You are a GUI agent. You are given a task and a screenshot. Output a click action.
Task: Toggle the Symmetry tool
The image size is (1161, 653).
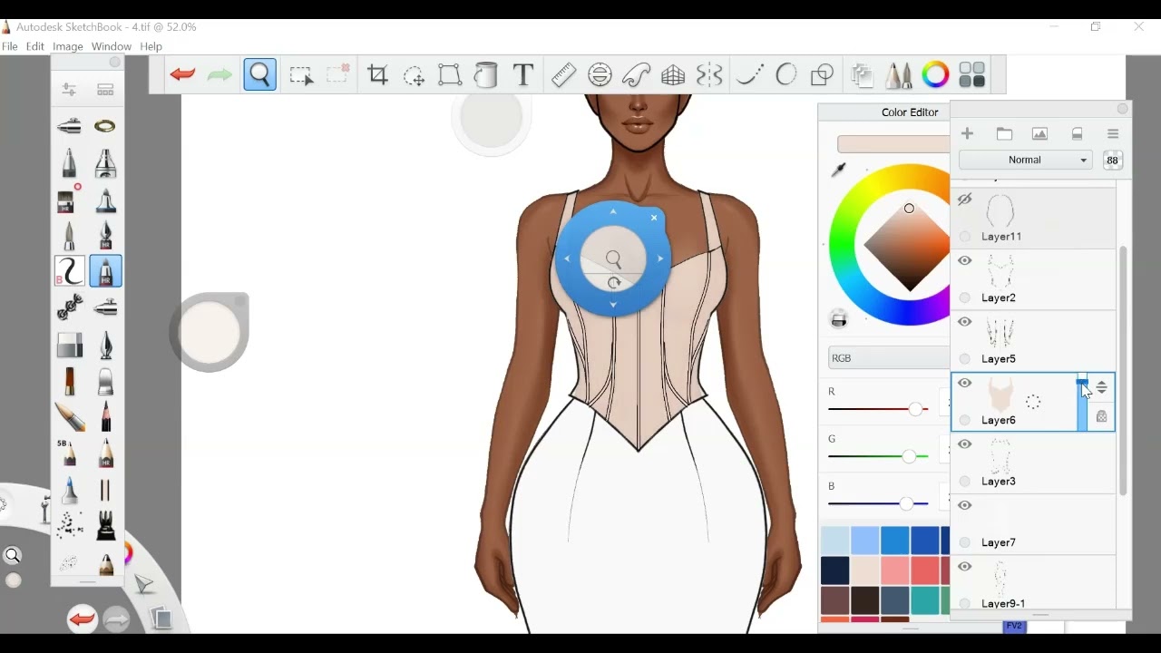[x=709, y=75]
